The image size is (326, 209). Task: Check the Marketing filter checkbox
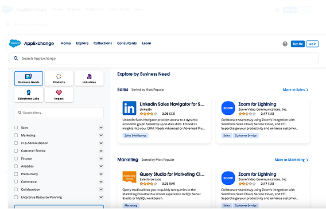(x=16, y=135)
